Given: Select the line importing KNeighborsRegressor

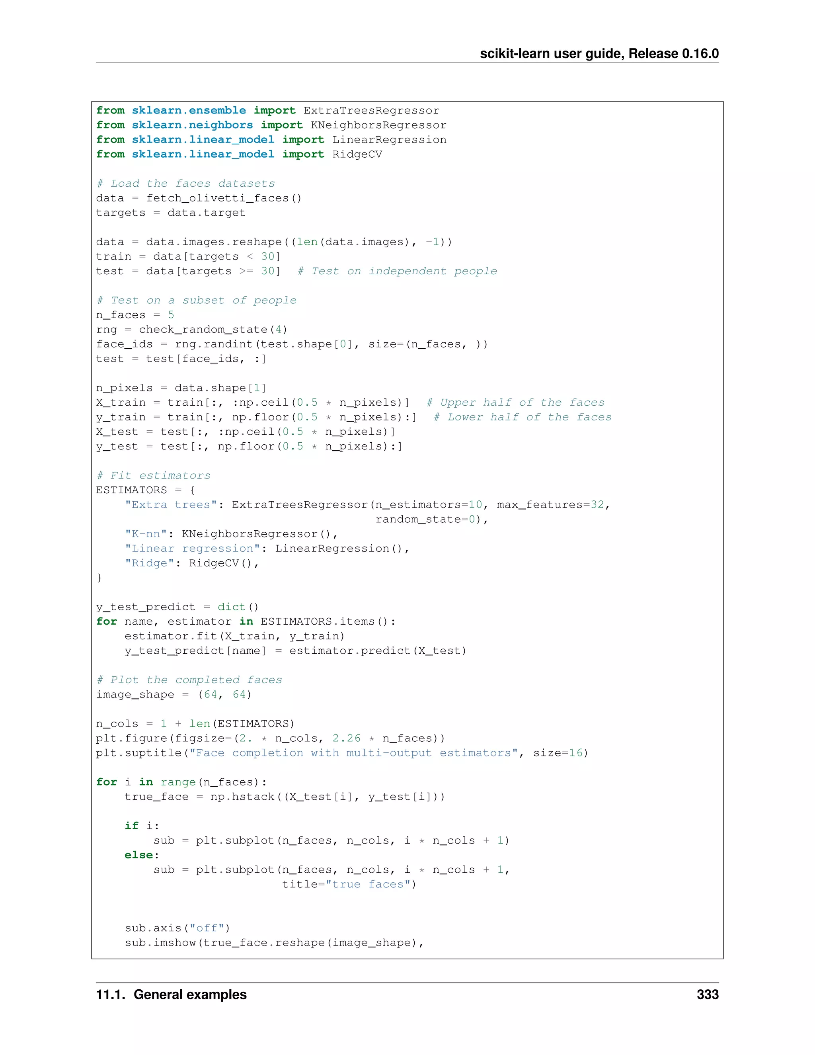Looking at the screenshot, I should point(271,125).
